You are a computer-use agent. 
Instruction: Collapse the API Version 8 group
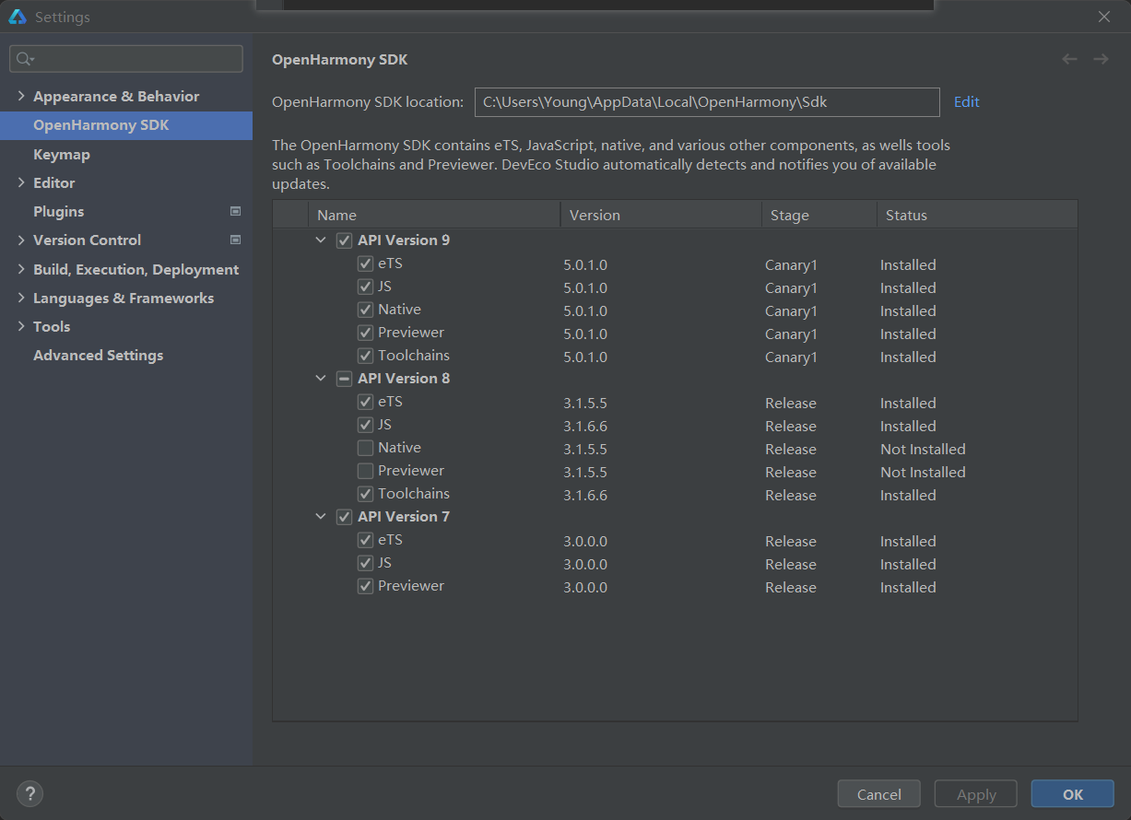click(321, 379)
